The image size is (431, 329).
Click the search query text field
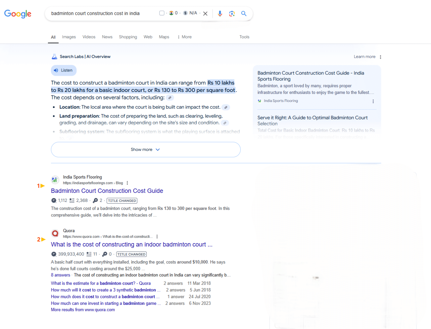[95, 13]
